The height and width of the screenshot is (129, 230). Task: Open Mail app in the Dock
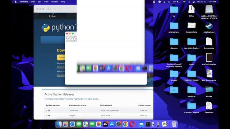141,124
